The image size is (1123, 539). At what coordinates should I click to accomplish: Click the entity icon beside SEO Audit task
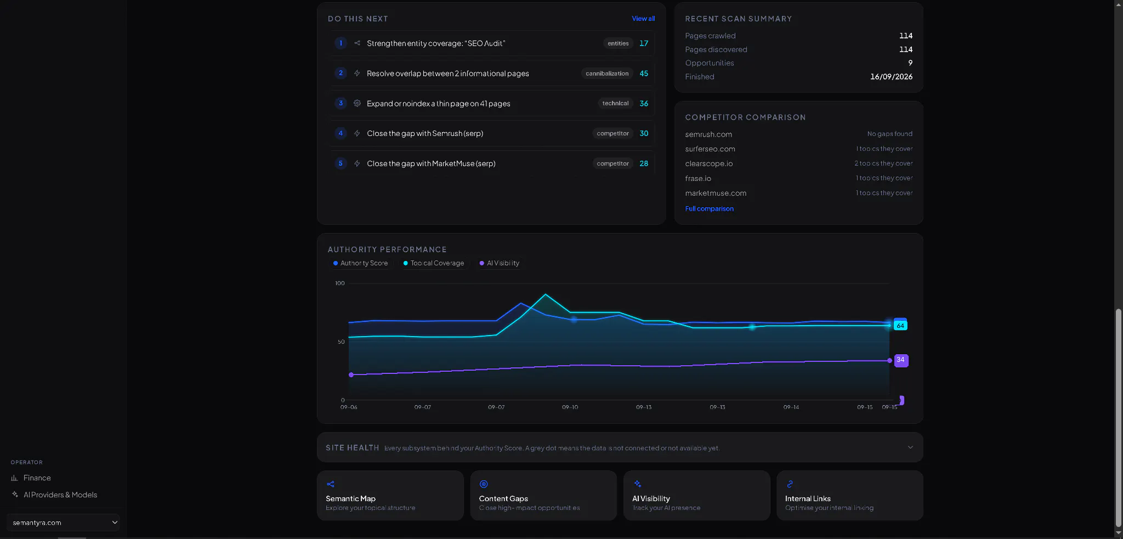pos(357,43)
